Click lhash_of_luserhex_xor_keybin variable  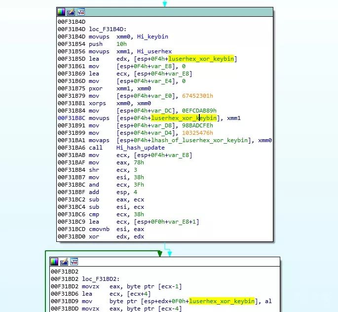coord(199,140)
